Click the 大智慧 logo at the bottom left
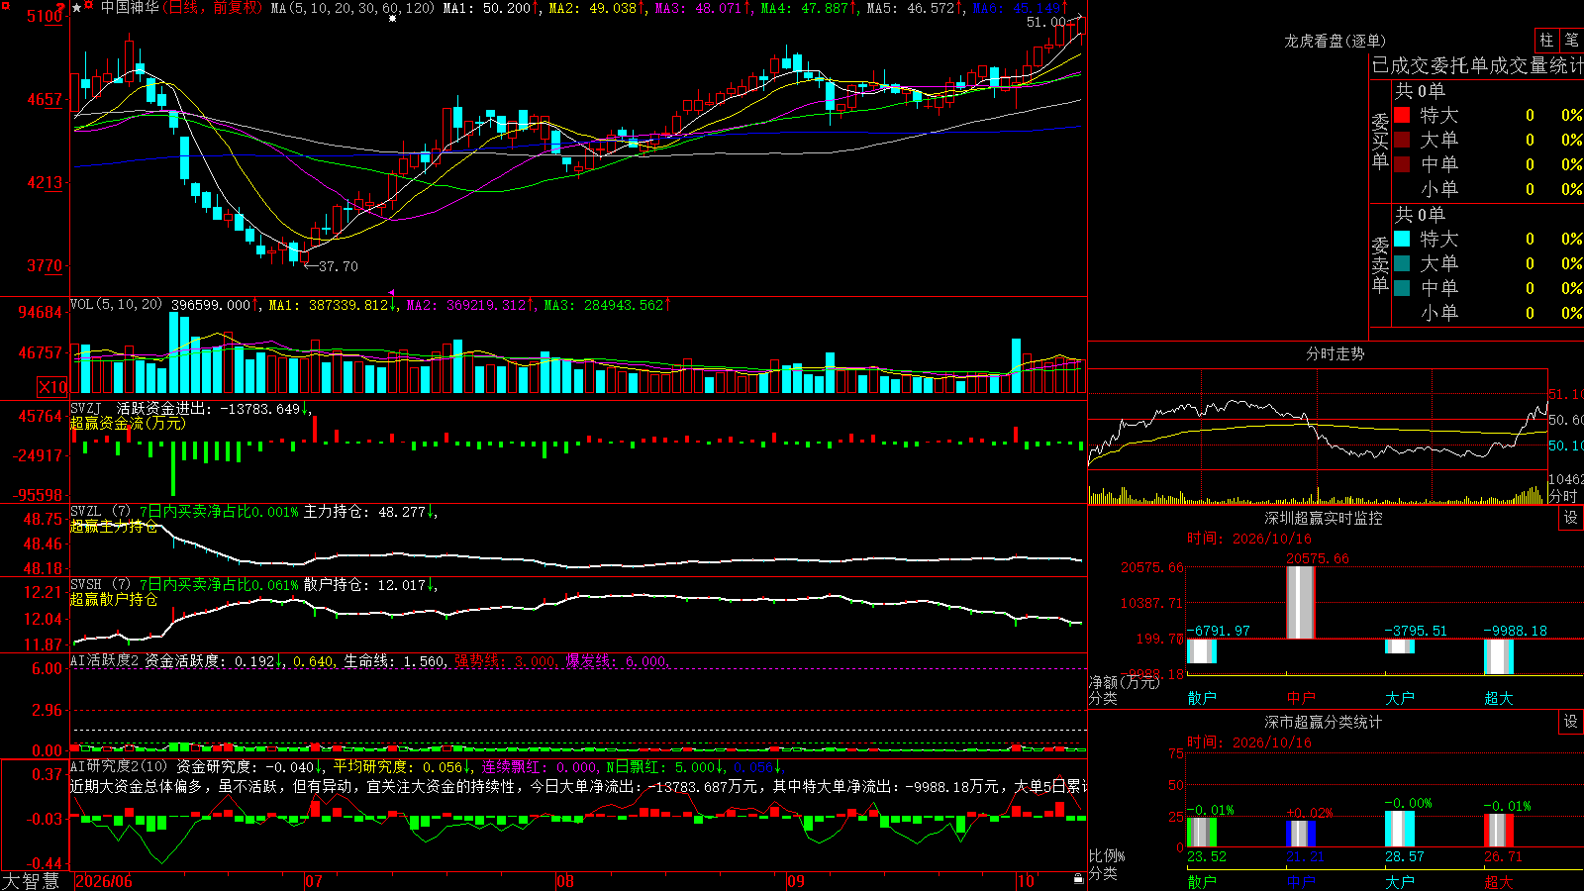1584x891 pixels. coord(31,881)
